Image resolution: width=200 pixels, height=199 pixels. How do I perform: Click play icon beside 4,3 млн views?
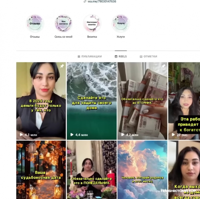tap(21, 134)
